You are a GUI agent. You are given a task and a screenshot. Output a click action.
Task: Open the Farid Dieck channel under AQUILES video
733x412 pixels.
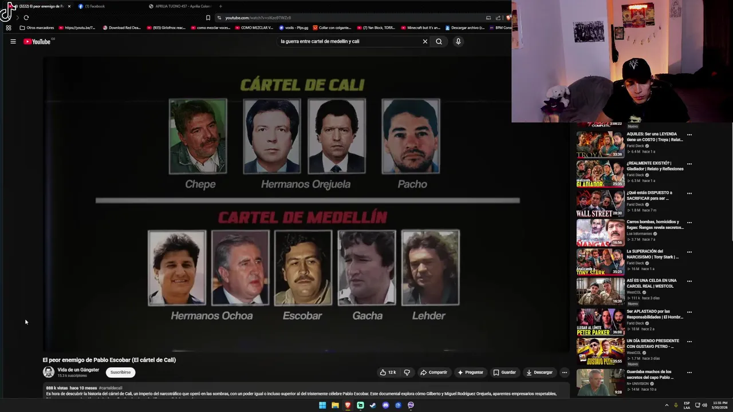[x=636, y=146]
